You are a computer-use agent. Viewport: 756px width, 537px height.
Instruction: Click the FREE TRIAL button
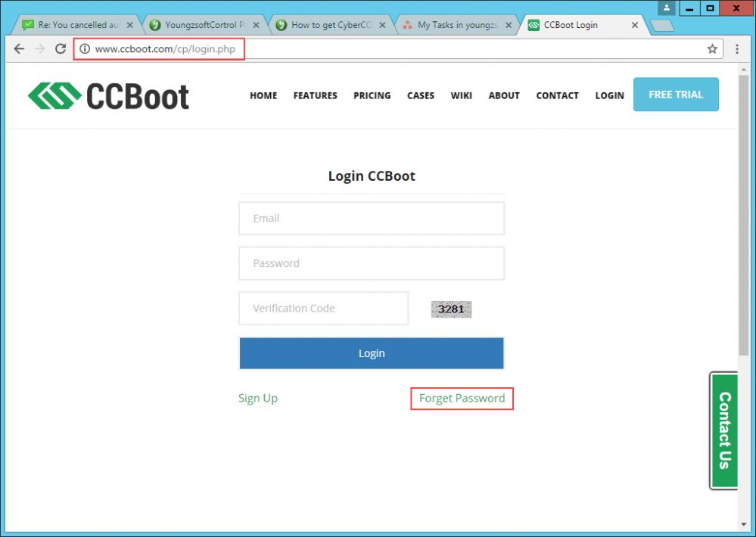(676, 95)
